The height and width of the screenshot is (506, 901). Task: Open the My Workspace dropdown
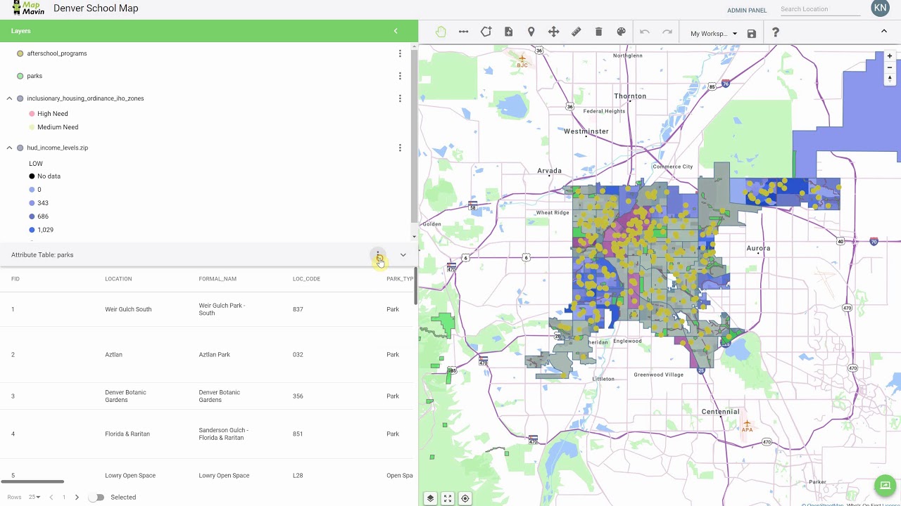pos(714,34)
